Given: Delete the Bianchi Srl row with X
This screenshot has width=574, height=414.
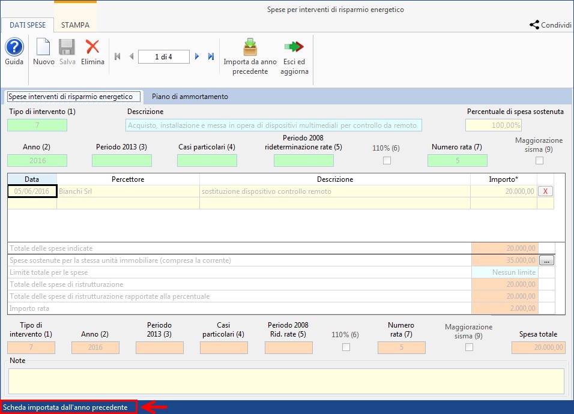Looking at the screenshot, I should 545,191.
